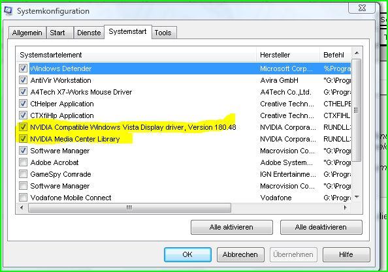Click the vertical scrollbar thumb
The height and width of the screenshot is (272, 388).
[357, 110]
